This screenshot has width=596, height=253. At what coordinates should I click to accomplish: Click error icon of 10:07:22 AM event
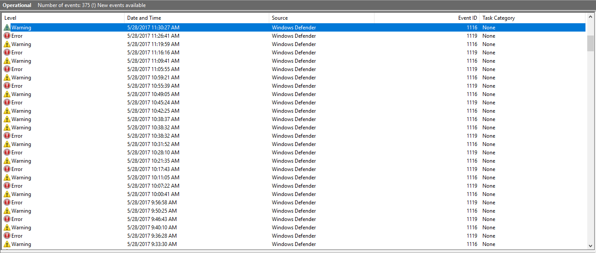click(7, 186)
